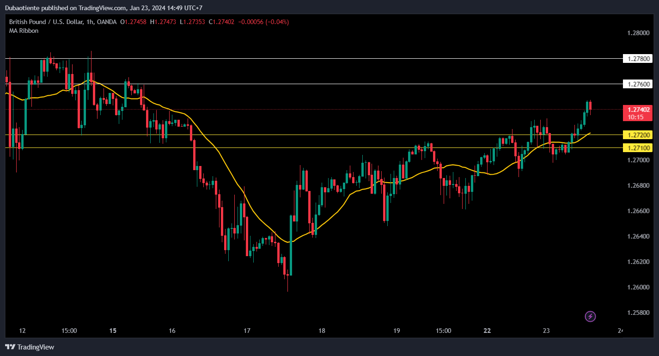Click the yellow 1.27100 price label
Image resolution: width=659 pixels, height=356 pixels.
tap(638, 148)
